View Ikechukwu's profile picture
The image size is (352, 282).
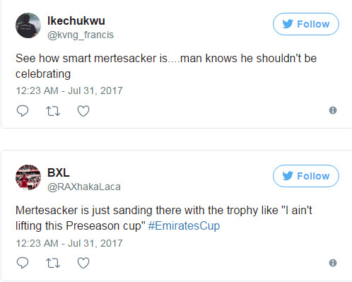click(28, 25)
